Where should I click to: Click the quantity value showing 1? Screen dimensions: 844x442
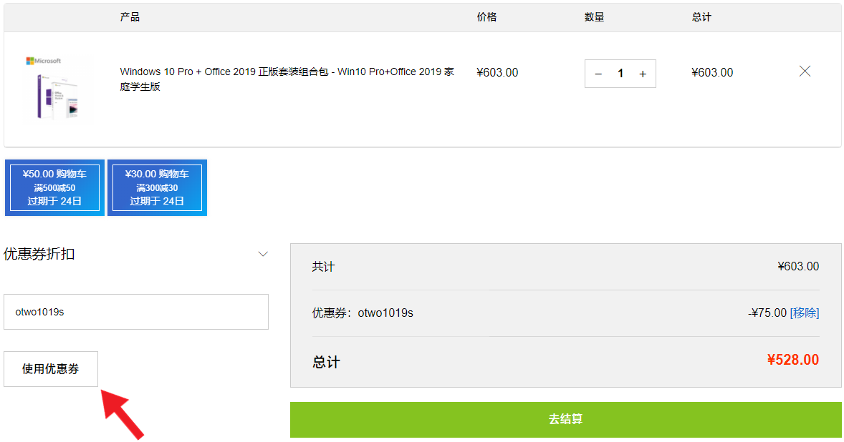(x=620, y=73)
